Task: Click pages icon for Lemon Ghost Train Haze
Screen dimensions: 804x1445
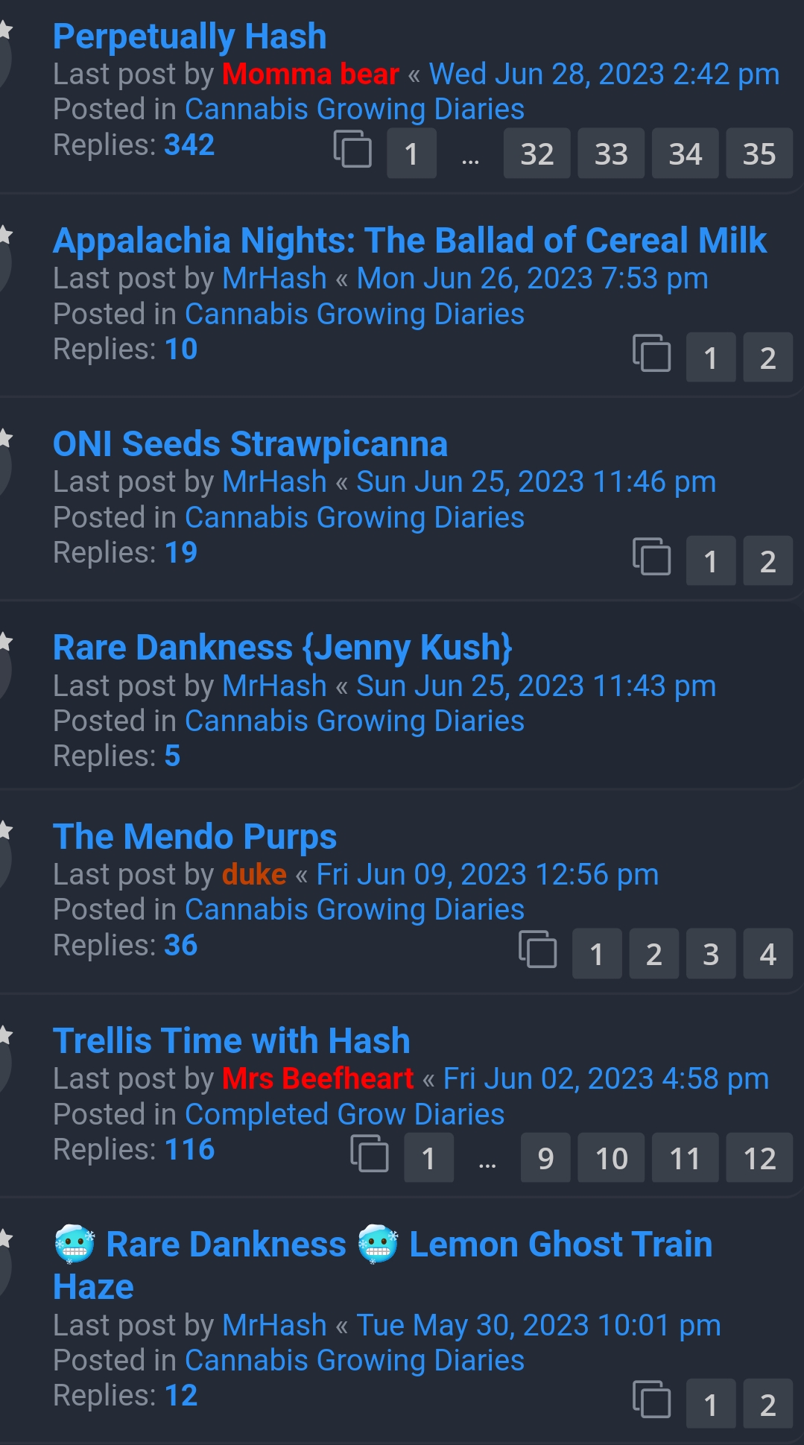Action: pyautogui.click(x=651, y=1400)
